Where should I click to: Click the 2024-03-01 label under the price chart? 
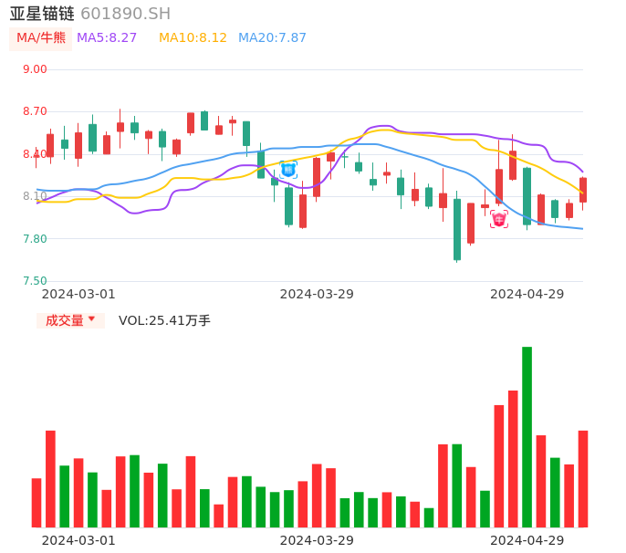pos(78,294)
